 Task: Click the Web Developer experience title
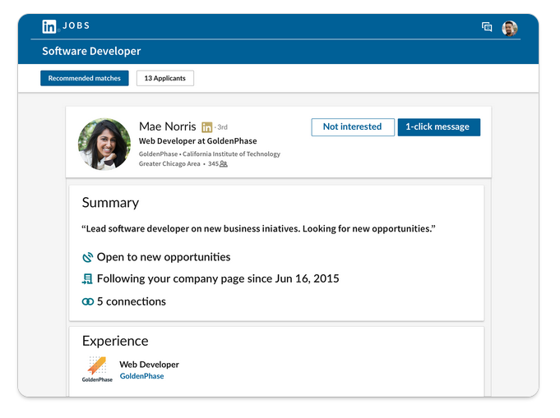tap(150, 365)
